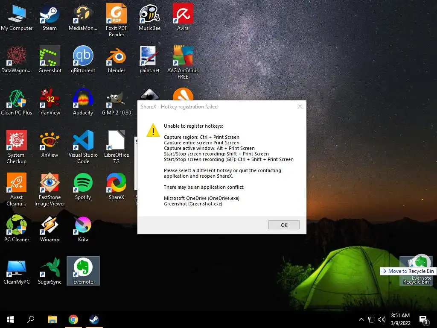Screen dimensions: 437x328
Task: Select the My Computer desktop icon
Action: (17, 18)
